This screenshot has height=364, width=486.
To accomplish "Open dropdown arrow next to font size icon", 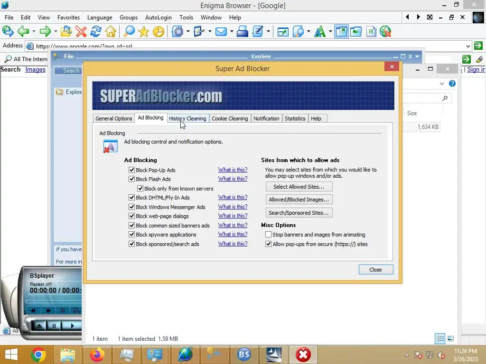I will (x=330, y=31).
